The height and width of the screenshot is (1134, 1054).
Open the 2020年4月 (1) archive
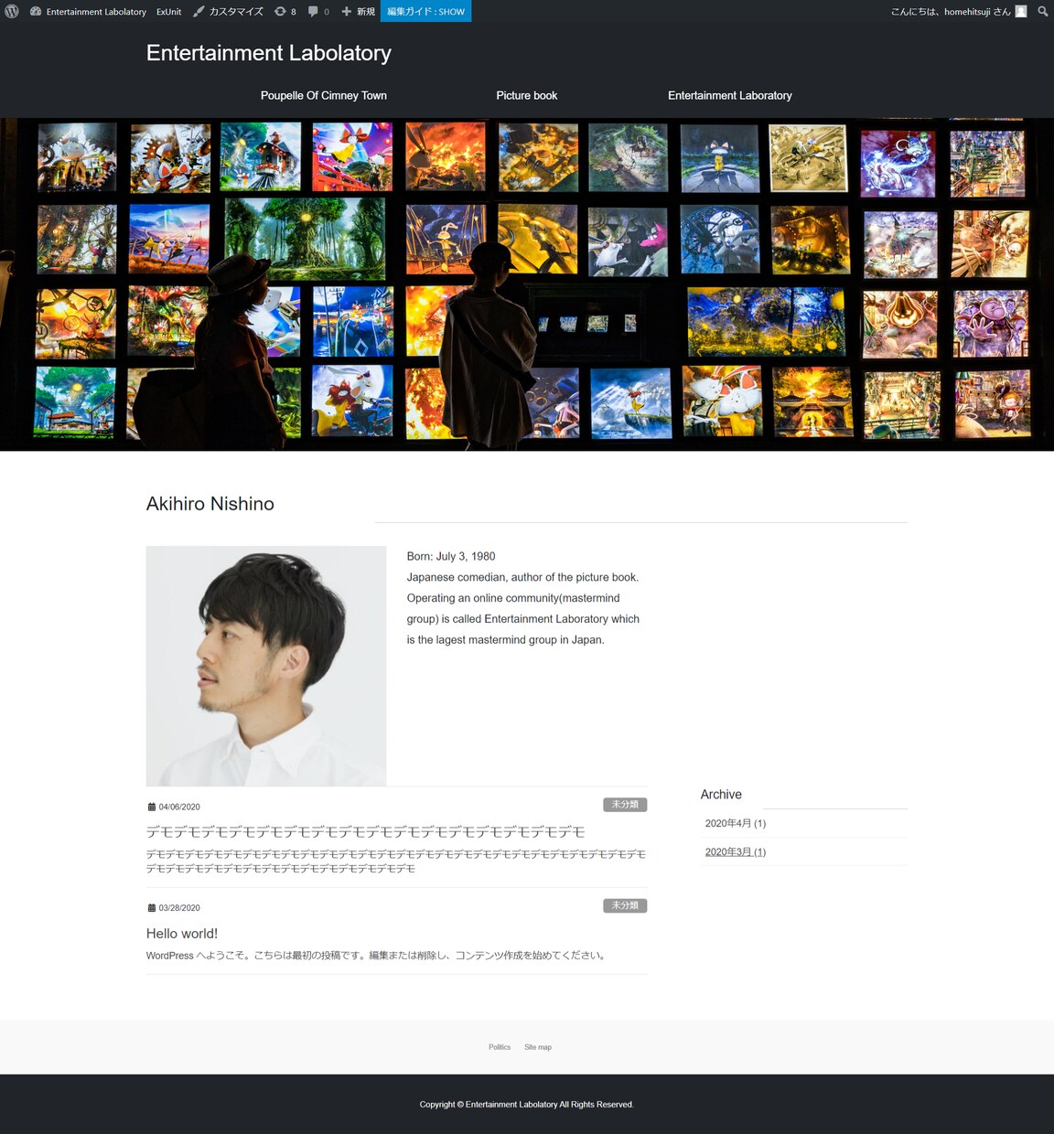click(736, 823)
